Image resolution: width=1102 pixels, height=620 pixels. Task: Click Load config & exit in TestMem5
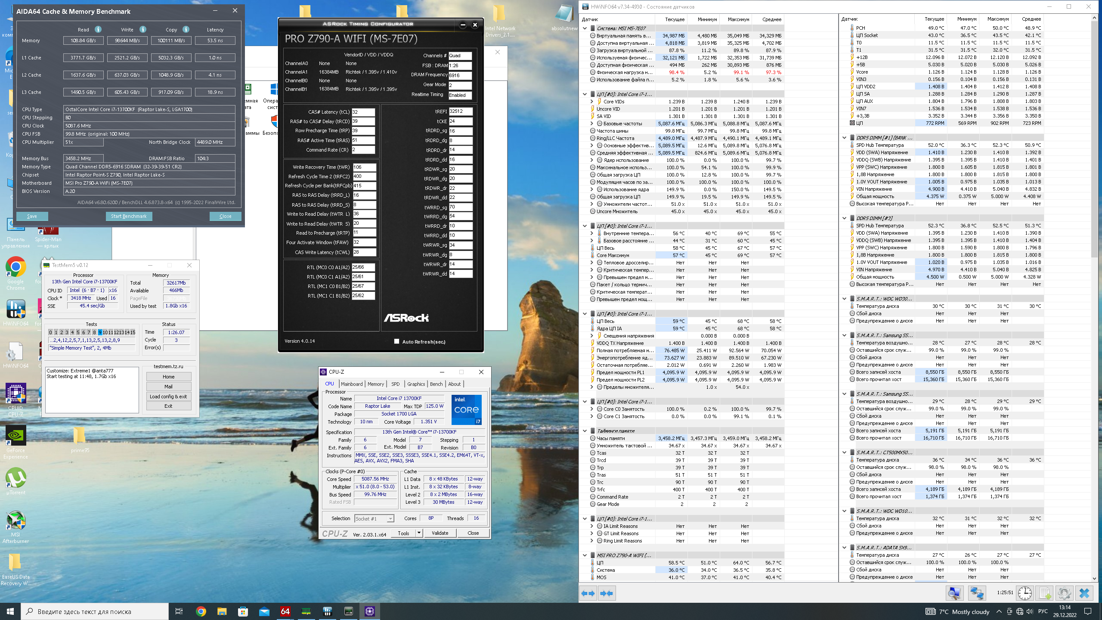[168, 396]
